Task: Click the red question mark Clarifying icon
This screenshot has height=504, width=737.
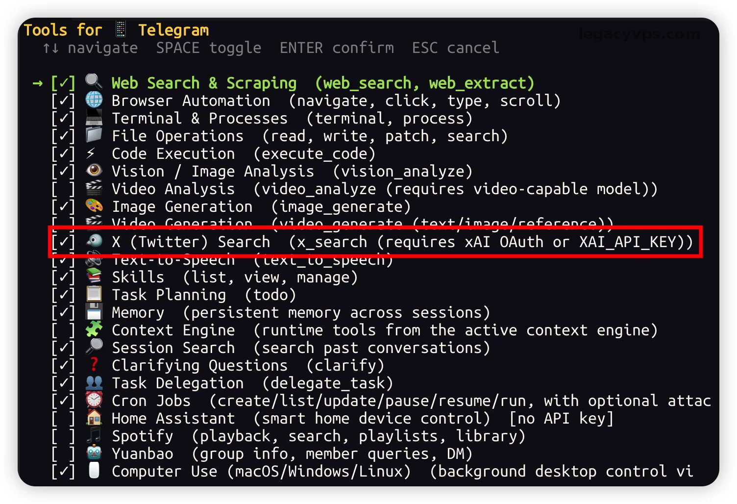Action: [x=94, y=364]
